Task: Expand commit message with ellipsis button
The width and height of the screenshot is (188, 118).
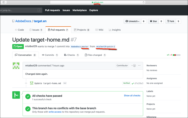Action: tap(65, 83)
